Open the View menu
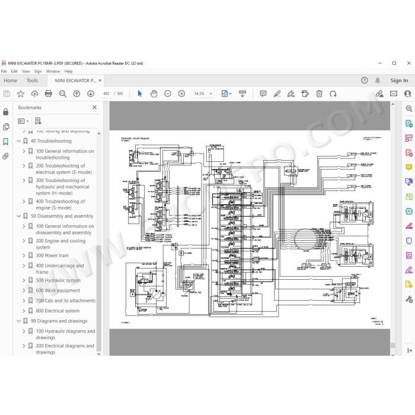 (x=25, y=72)
